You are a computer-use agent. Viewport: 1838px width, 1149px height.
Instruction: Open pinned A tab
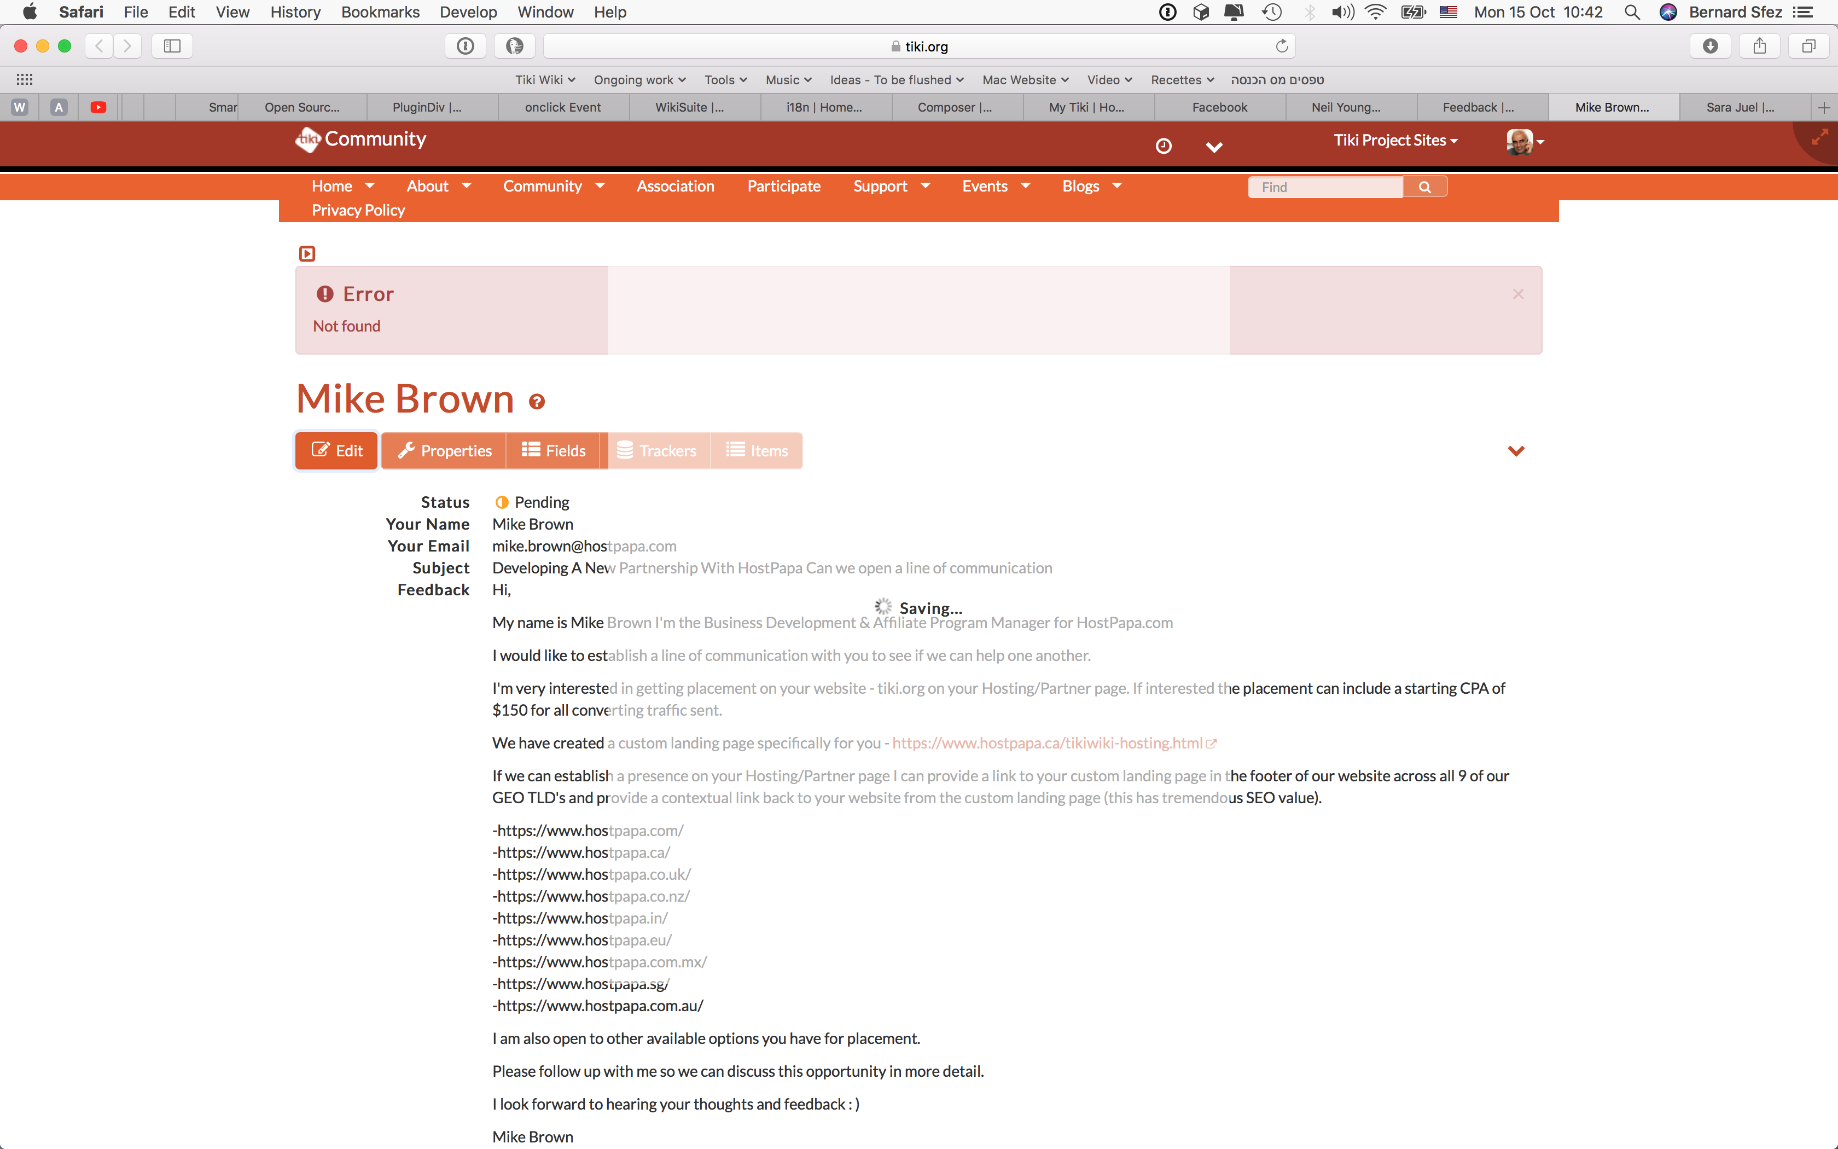59,107
